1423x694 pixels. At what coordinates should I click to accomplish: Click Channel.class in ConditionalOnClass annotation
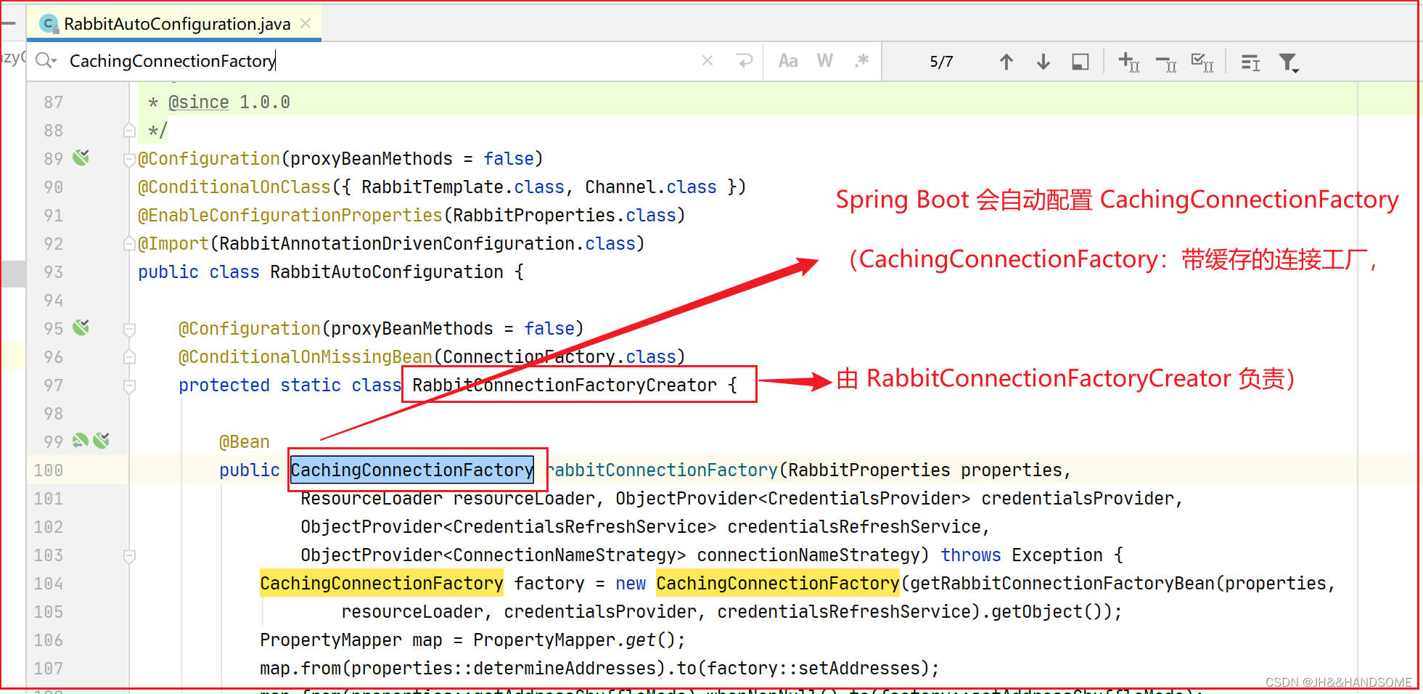[x=651, y=187]
